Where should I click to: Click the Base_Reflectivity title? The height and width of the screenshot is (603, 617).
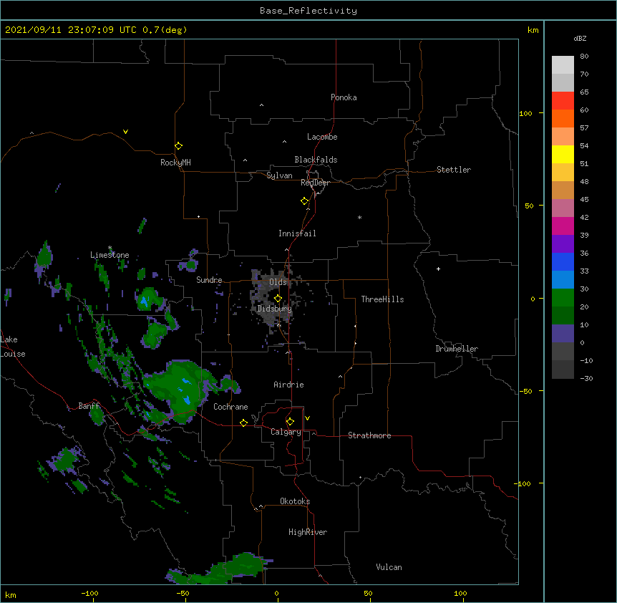(x=308, y=11)
